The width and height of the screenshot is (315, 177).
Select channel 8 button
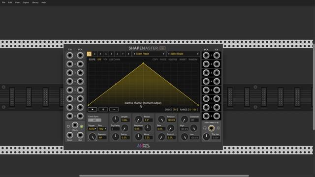click(128, 54)
